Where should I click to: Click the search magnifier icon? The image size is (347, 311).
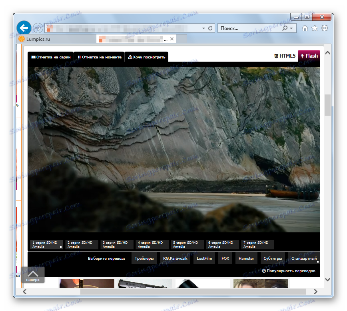[x=285, y=28]
